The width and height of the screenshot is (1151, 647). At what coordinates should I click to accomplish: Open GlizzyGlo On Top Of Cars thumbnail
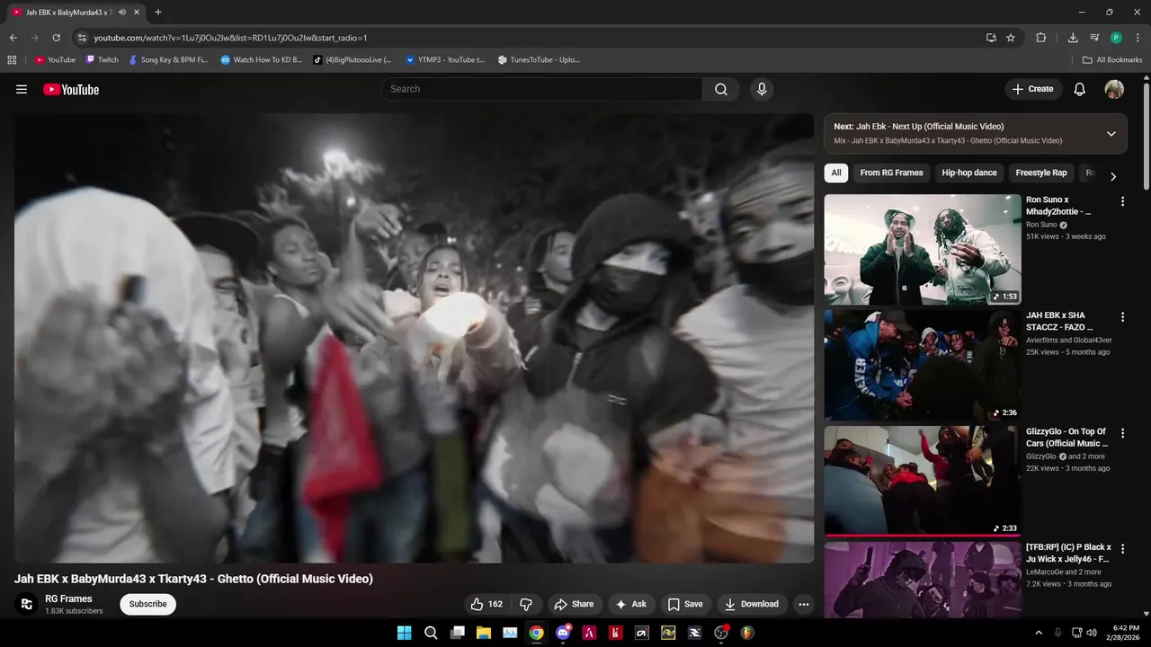point(923,481)
